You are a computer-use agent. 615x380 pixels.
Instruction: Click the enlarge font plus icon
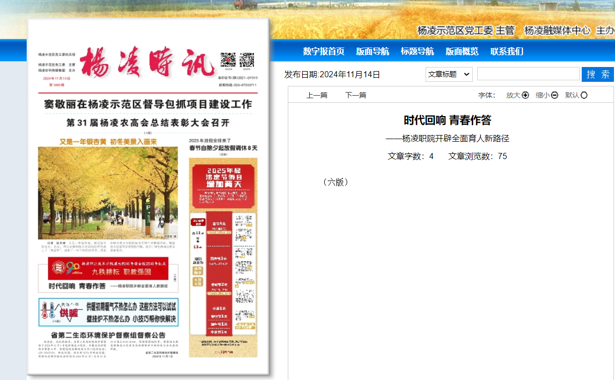[525, 95]
